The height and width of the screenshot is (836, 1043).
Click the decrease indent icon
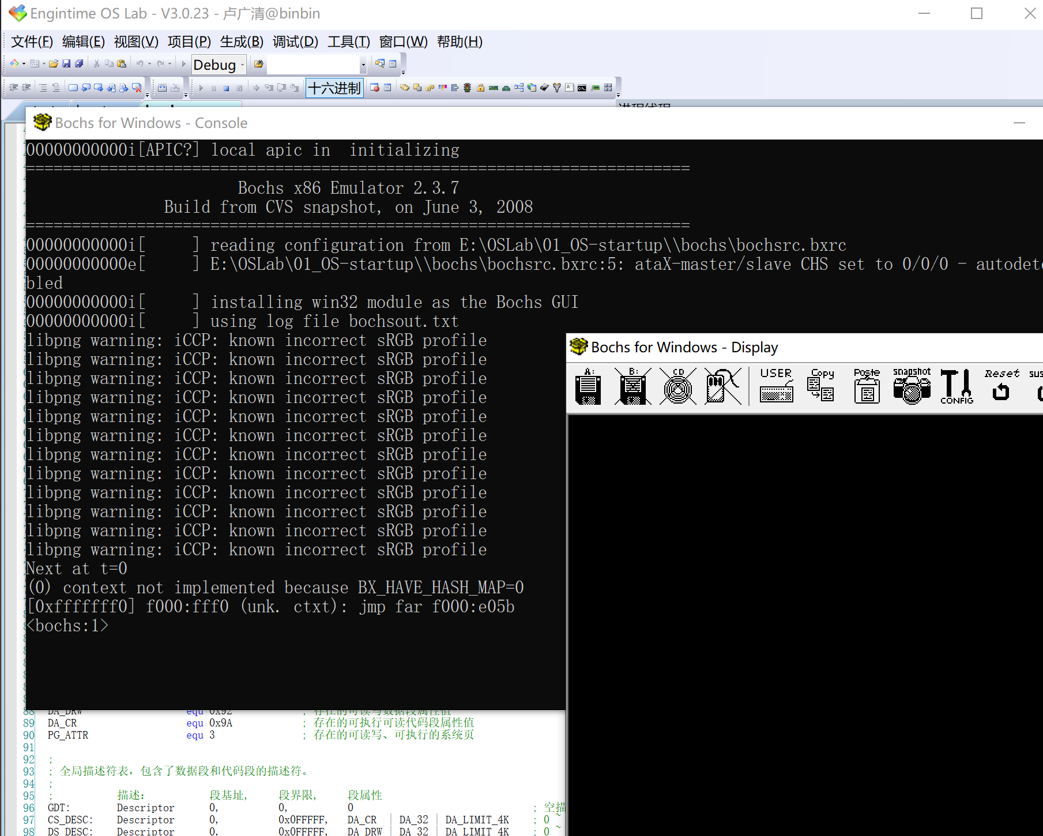[x=13, y=88]
